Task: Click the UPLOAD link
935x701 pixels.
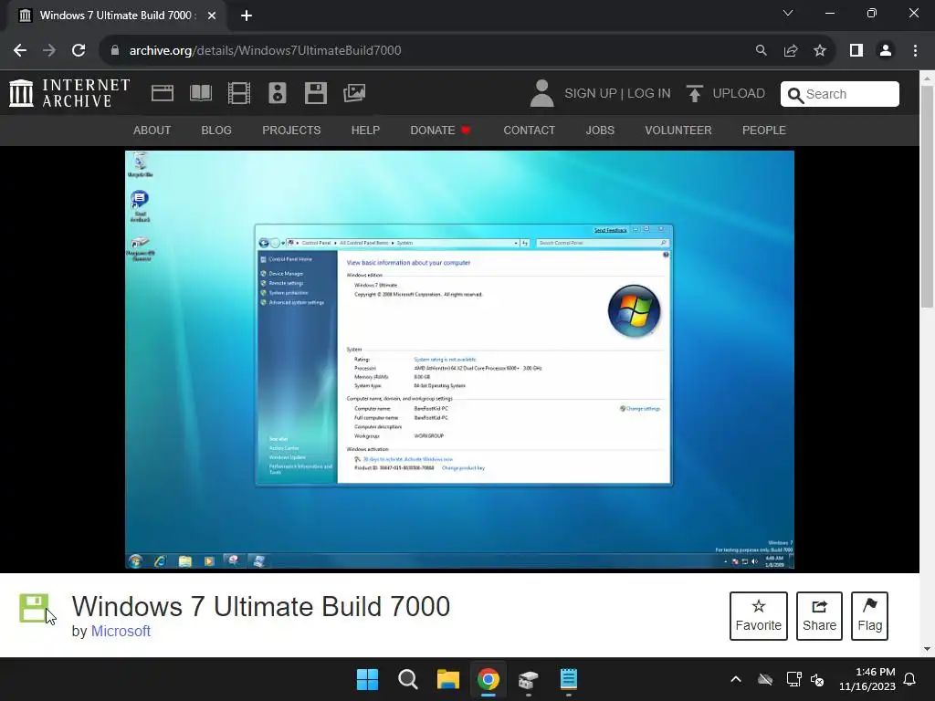Action: point(738,94)
